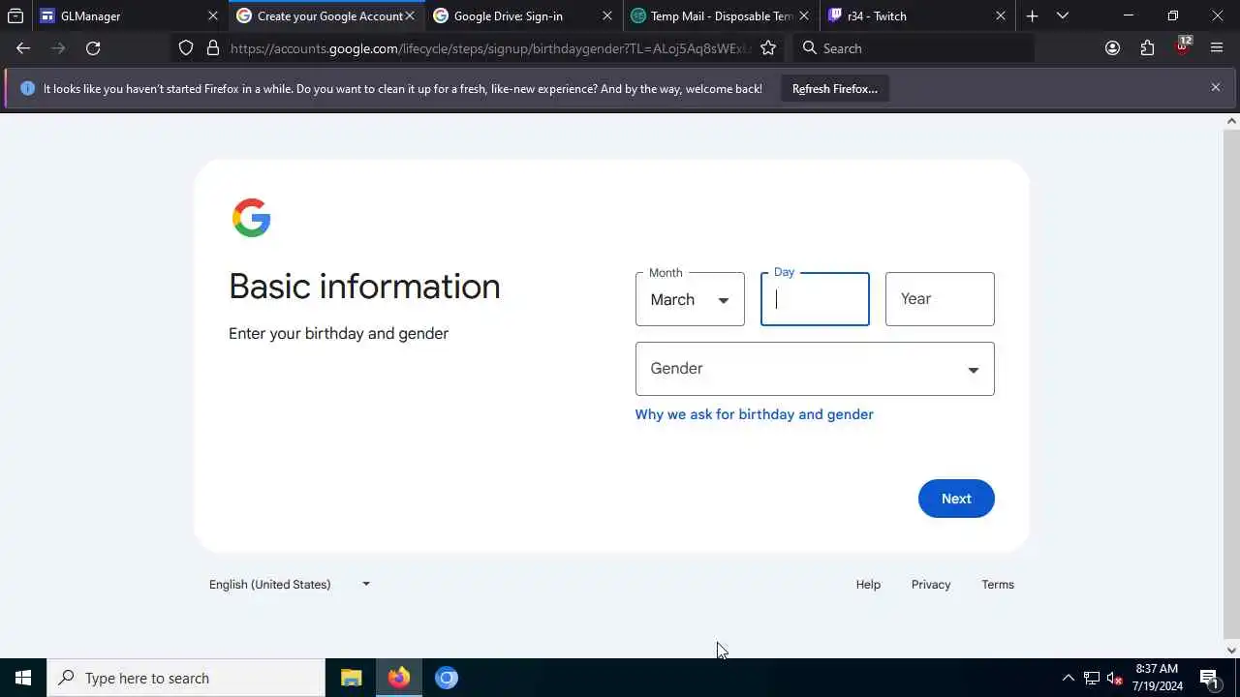Open the Firefox account icon

point(1112,48)
